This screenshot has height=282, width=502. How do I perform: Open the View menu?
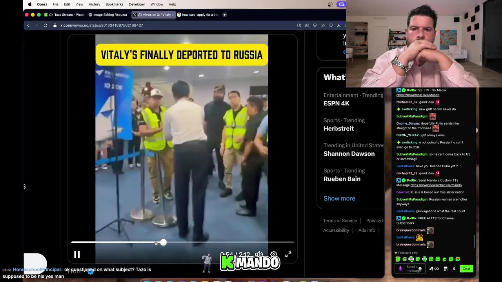(79, 4)
